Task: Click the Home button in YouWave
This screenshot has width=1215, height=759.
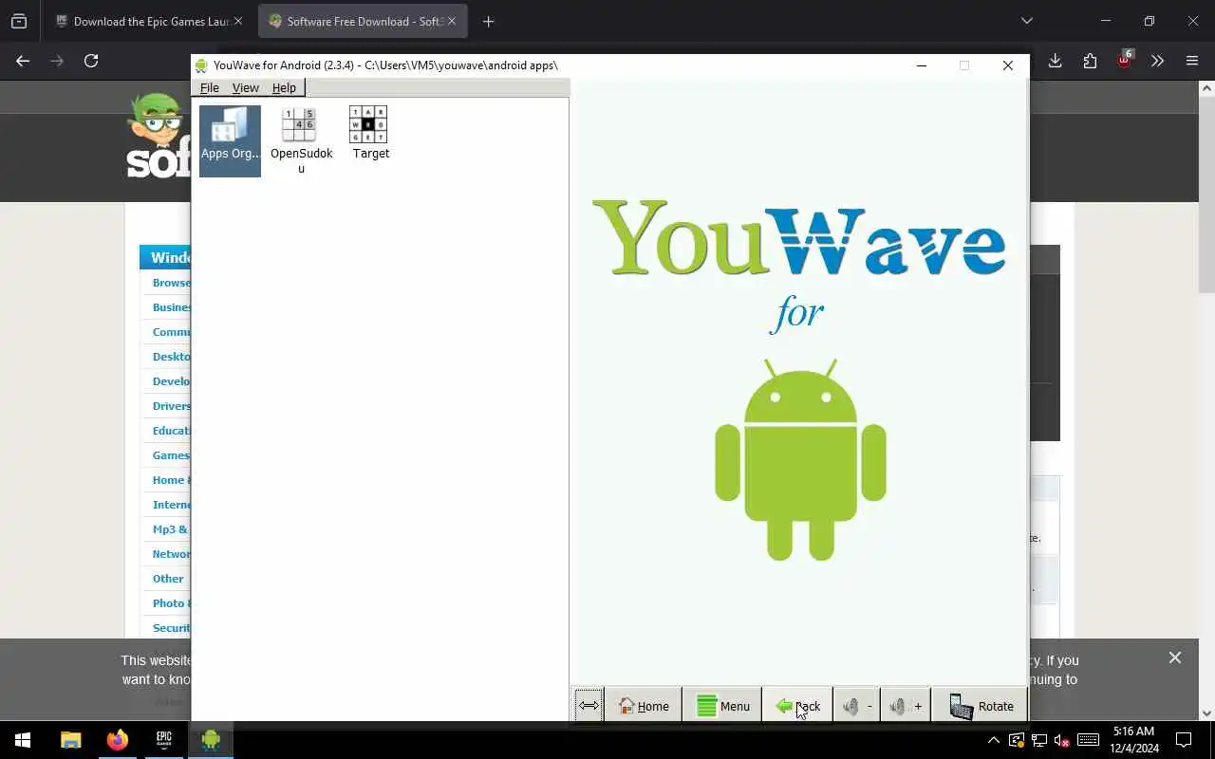Action: tap(643, 706)
